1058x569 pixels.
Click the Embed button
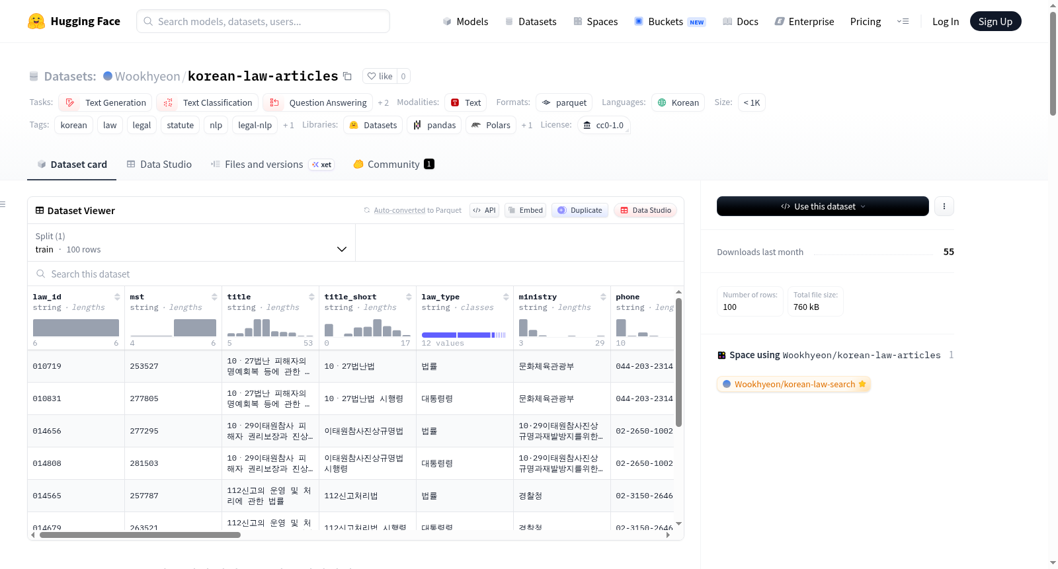coord(525,210)
